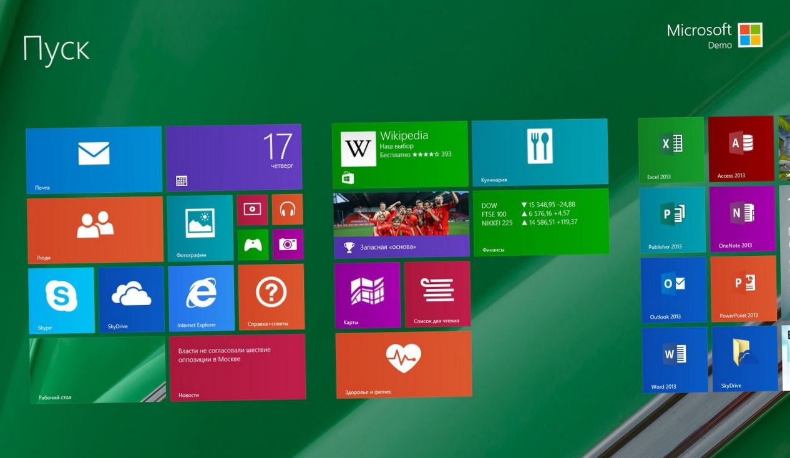Open the Карты maps tile
This screenshot has width=790, height=458.
pos(367,295)
